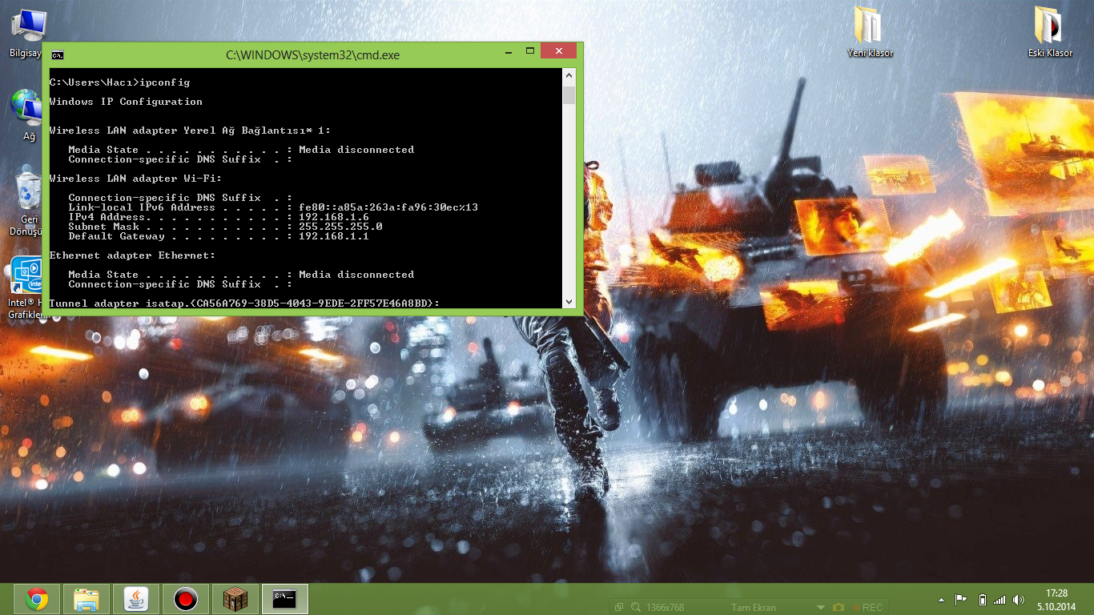
Task: Launch Minecraft from the taskbar
Action: (235, 599)
